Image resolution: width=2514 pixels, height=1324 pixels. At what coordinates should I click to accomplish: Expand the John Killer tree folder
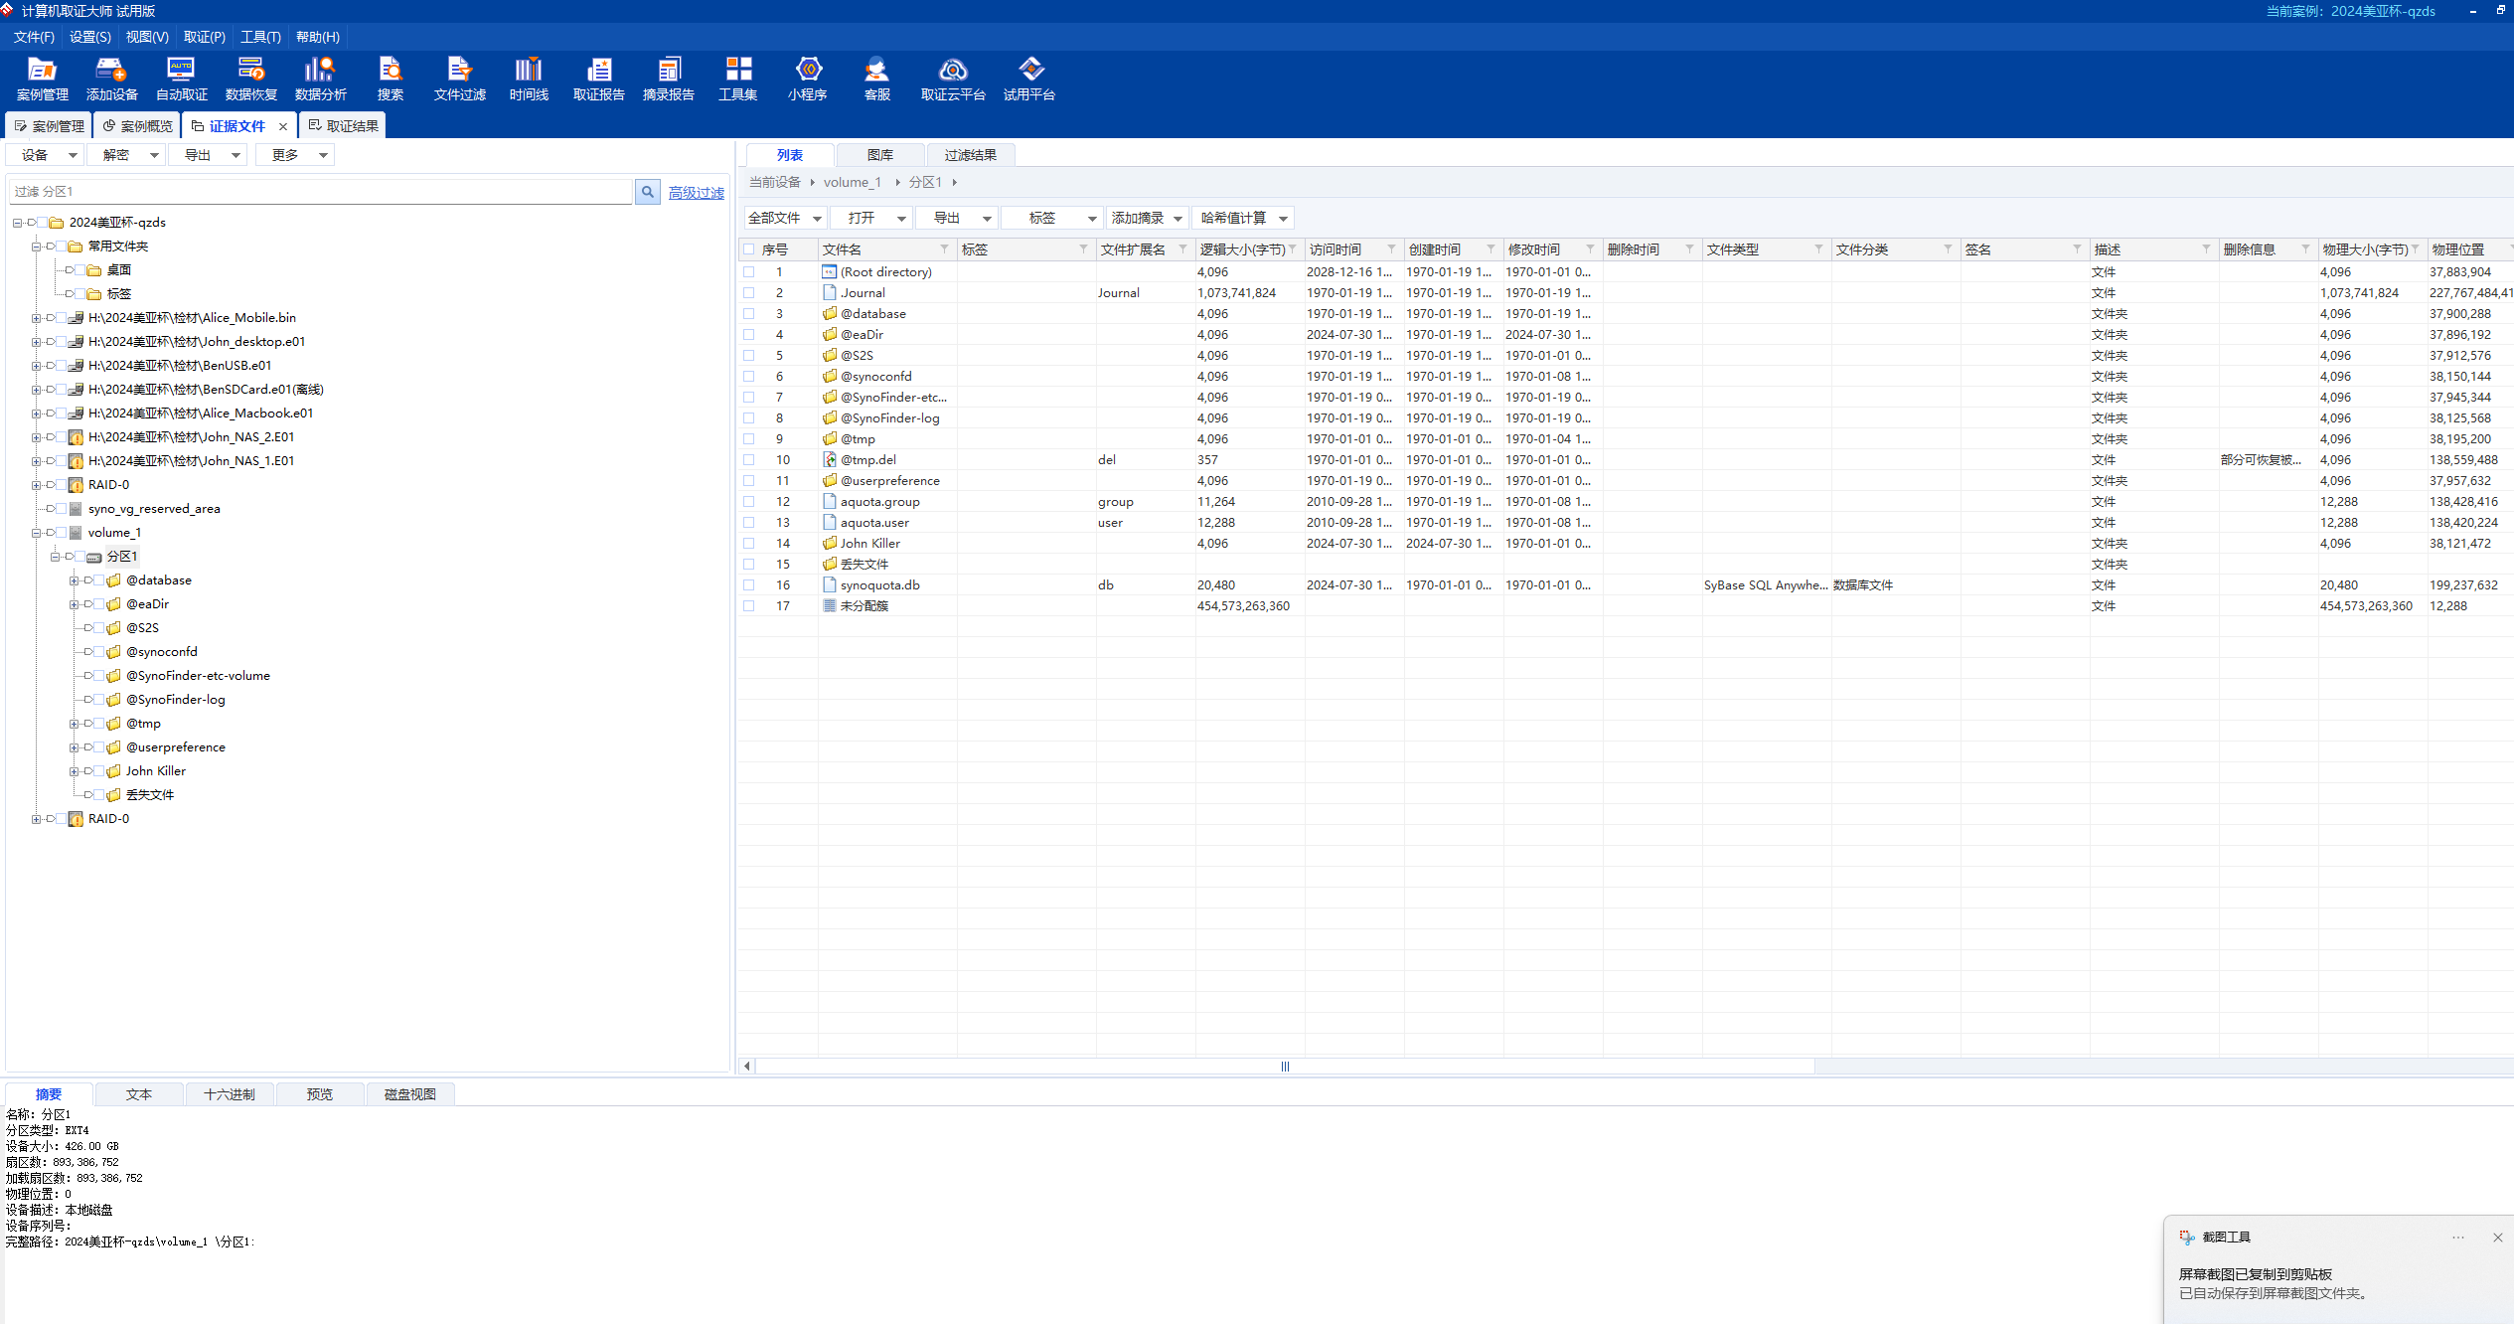[74, 771]
